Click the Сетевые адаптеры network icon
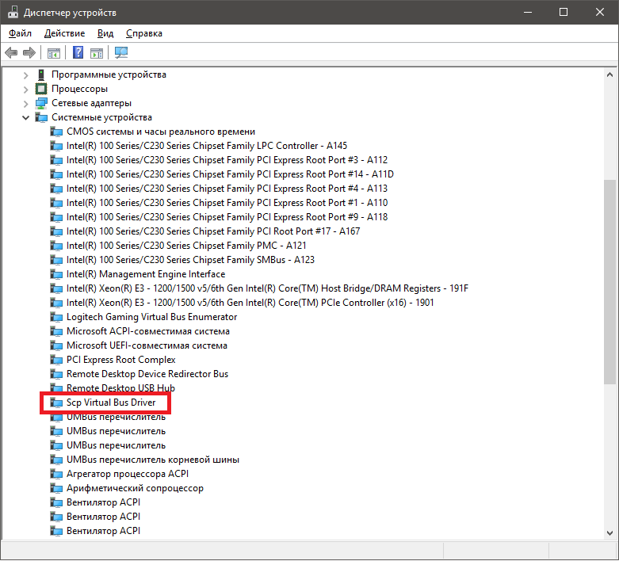 tap(41, 103)
